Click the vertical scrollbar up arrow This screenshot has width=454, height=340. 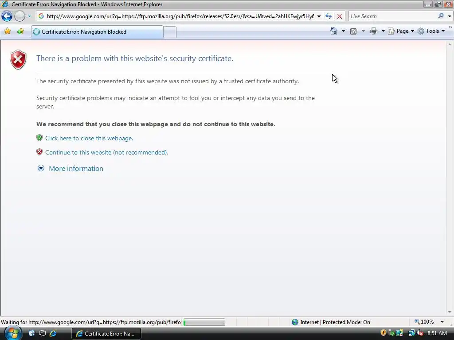tap(450, 45)
